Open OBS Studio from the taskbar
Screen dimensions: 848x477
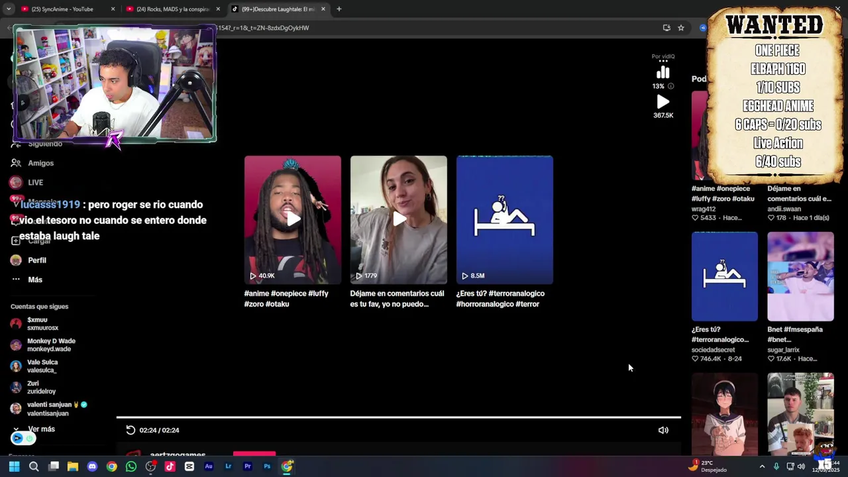pyautogui.click(x=150, y=466)
